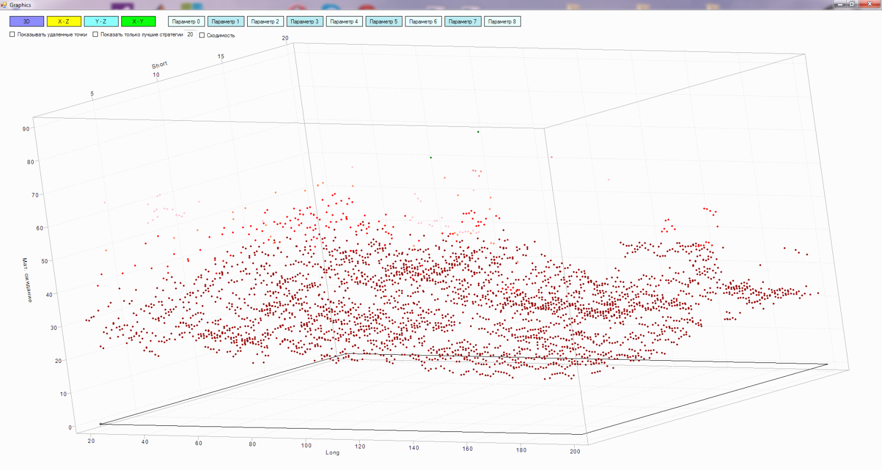Select the Параметр 4 button
Screen dimensions: 882x470
click(344, 22)
